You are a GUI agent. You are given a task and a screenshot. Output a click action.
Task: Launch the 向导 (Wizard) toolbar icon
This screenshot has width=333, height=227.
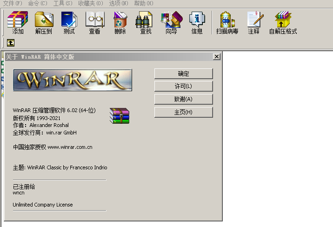coord(172,22)
